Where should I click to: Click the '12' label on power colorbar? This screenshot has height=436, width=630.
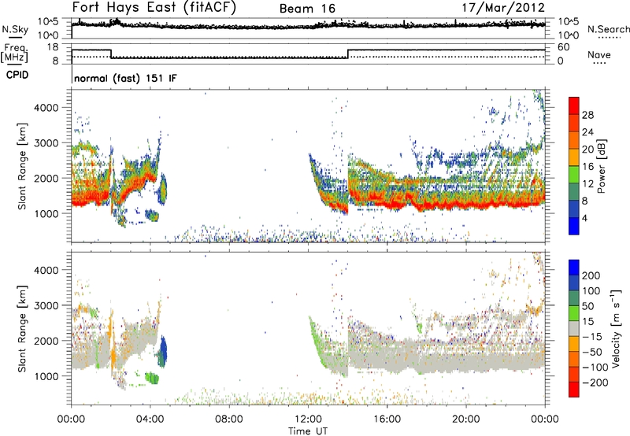tap(587, 184)
